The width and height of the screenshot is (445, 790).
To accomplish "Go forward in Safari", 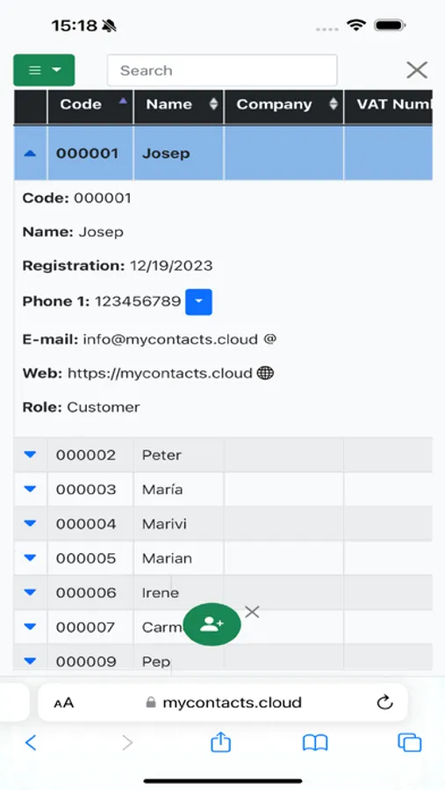I will pos(127,742).
